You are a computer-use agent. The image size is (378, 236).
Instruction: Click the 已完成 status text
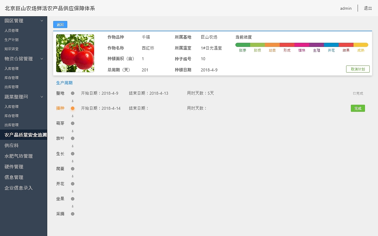point(358,94)
